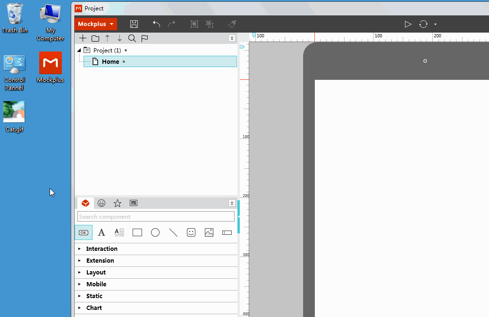Undo the last action
Viewport: 489px width, 317px height.
tap(157, 24)
